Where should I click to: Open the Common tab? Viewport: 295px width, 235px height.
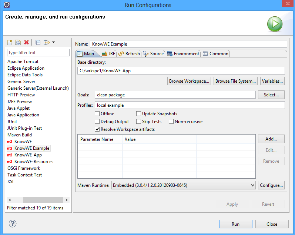216,54
